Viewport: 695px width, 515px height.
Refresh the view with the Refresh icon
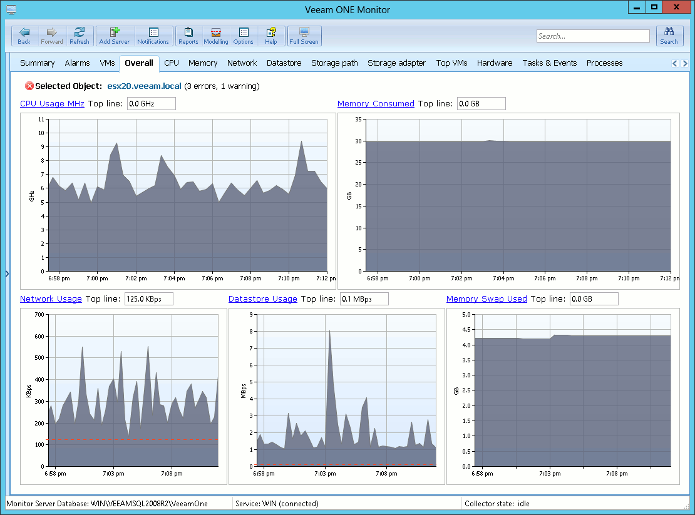(80, 36)
